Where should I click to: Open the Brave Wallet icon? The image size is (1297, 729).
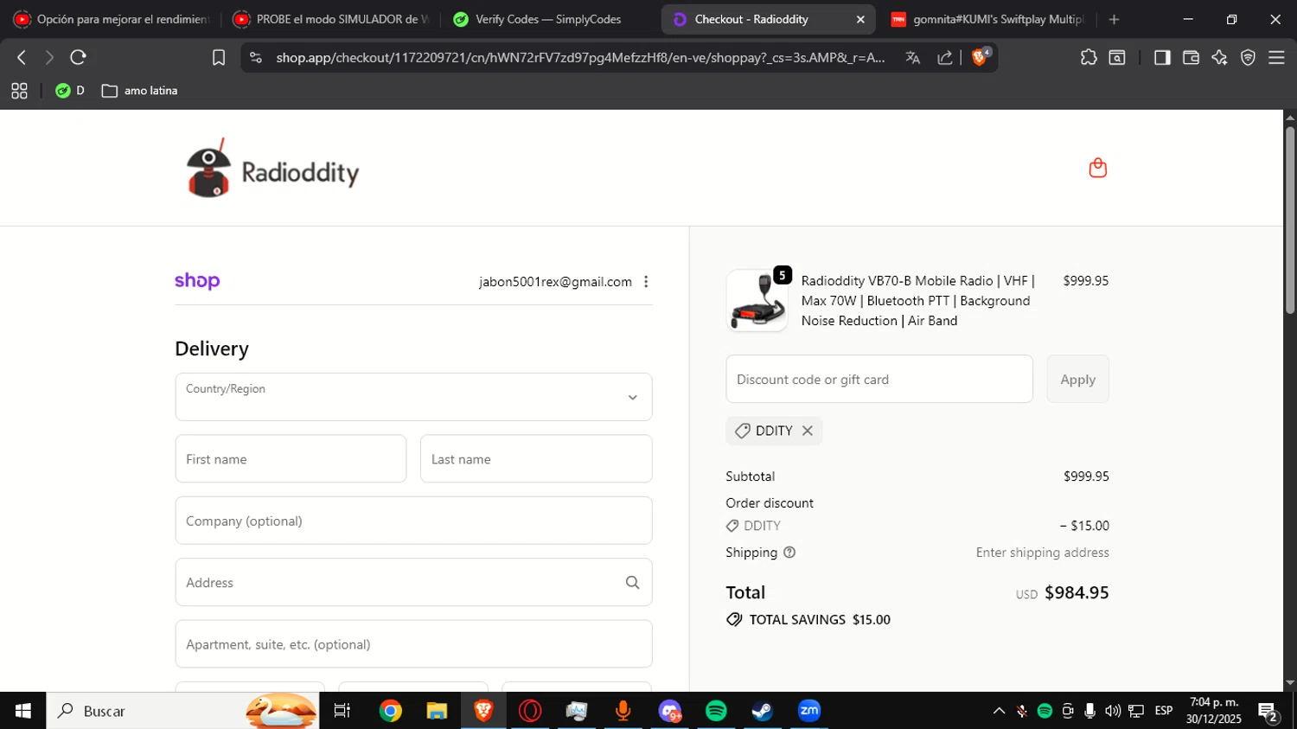[1191, 57]
